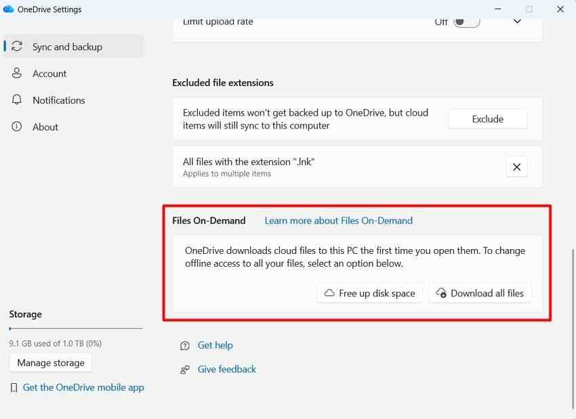
Task: Click the Excluded file extensions heading
Action: [223, 83]
